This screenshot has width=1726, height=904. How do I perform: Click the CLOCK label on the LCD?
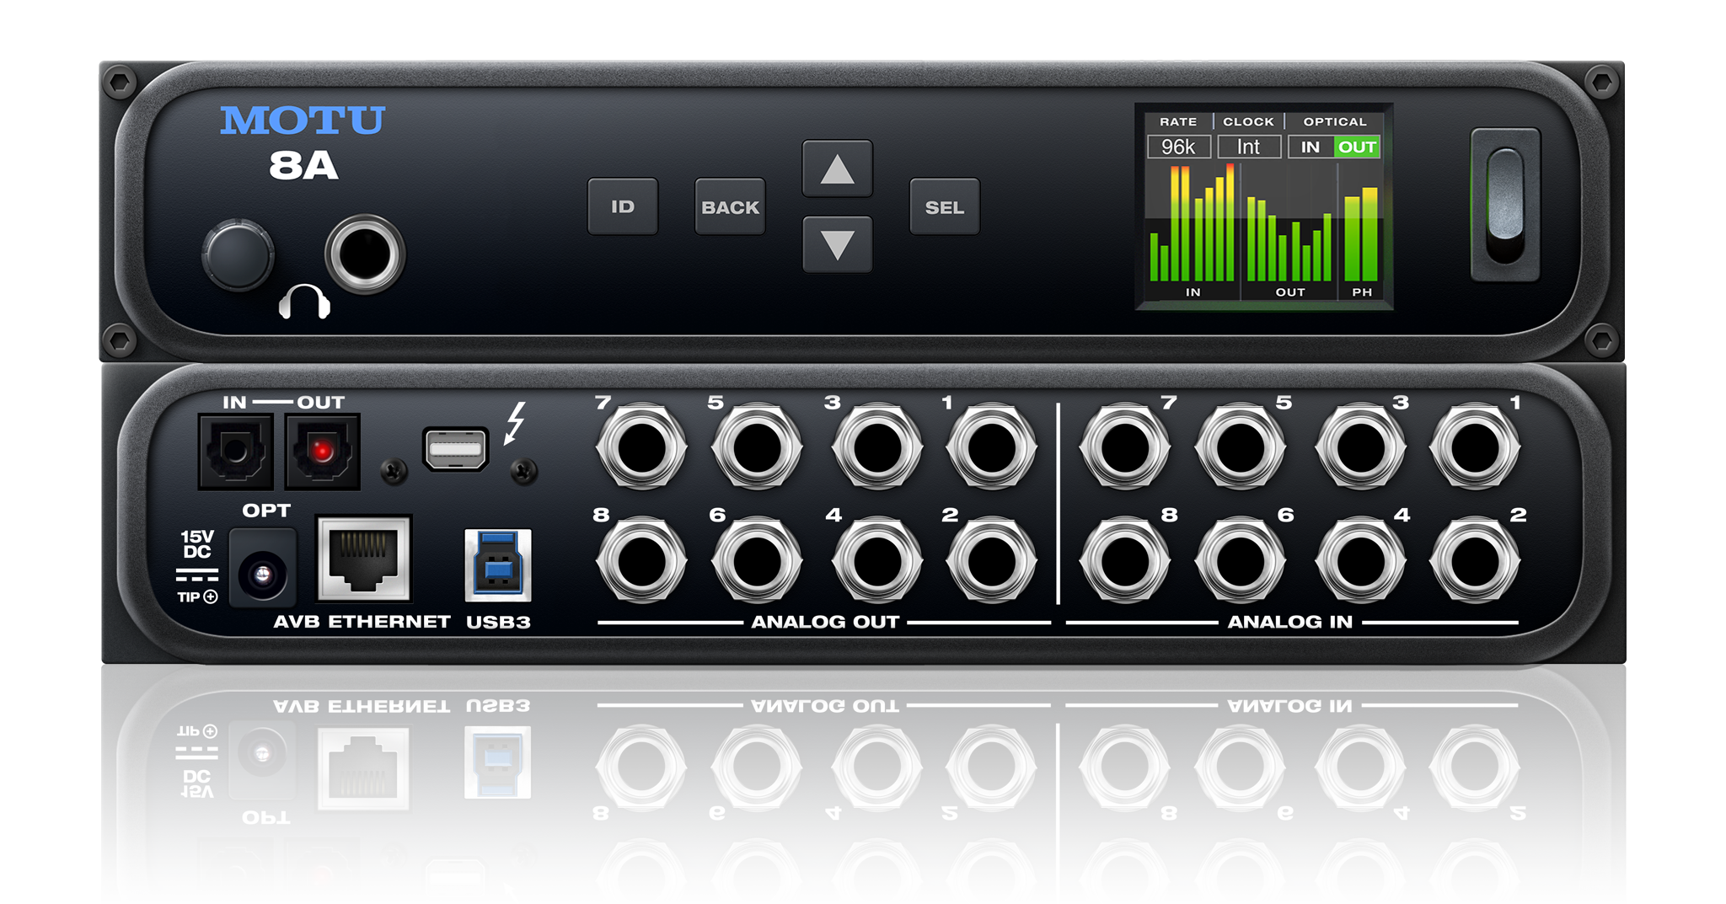click(x=1248, y=121)
